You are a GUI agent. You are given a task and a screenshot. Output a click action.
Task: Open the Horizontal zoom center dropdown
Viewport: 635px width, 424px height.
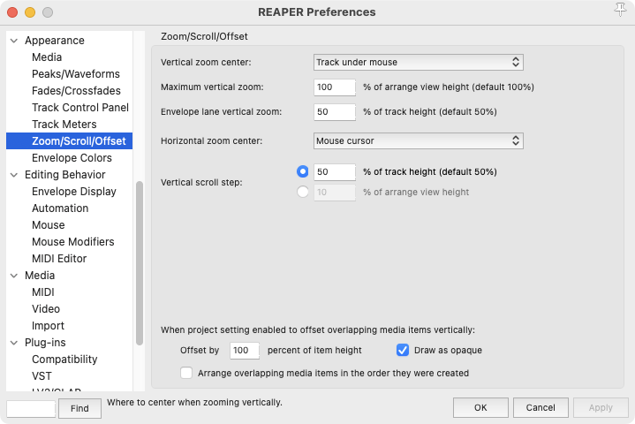419,141
